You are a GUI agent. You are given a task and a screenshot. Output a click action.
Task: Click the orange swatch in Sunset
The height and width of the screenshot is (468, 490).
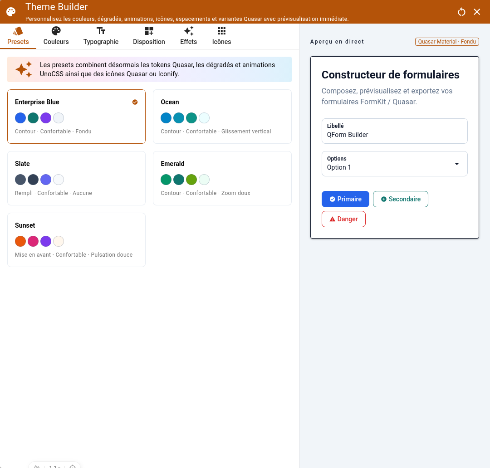coord(20,241)
